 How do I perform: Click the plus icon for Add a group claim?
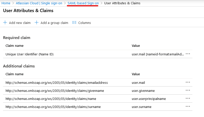click(x=37, y=23)
